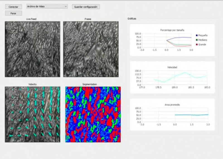Image resolution: width=223 pixels, height=159 pixels.
Task: Click the Area promedio plot area
Action: tap(175, 115)
